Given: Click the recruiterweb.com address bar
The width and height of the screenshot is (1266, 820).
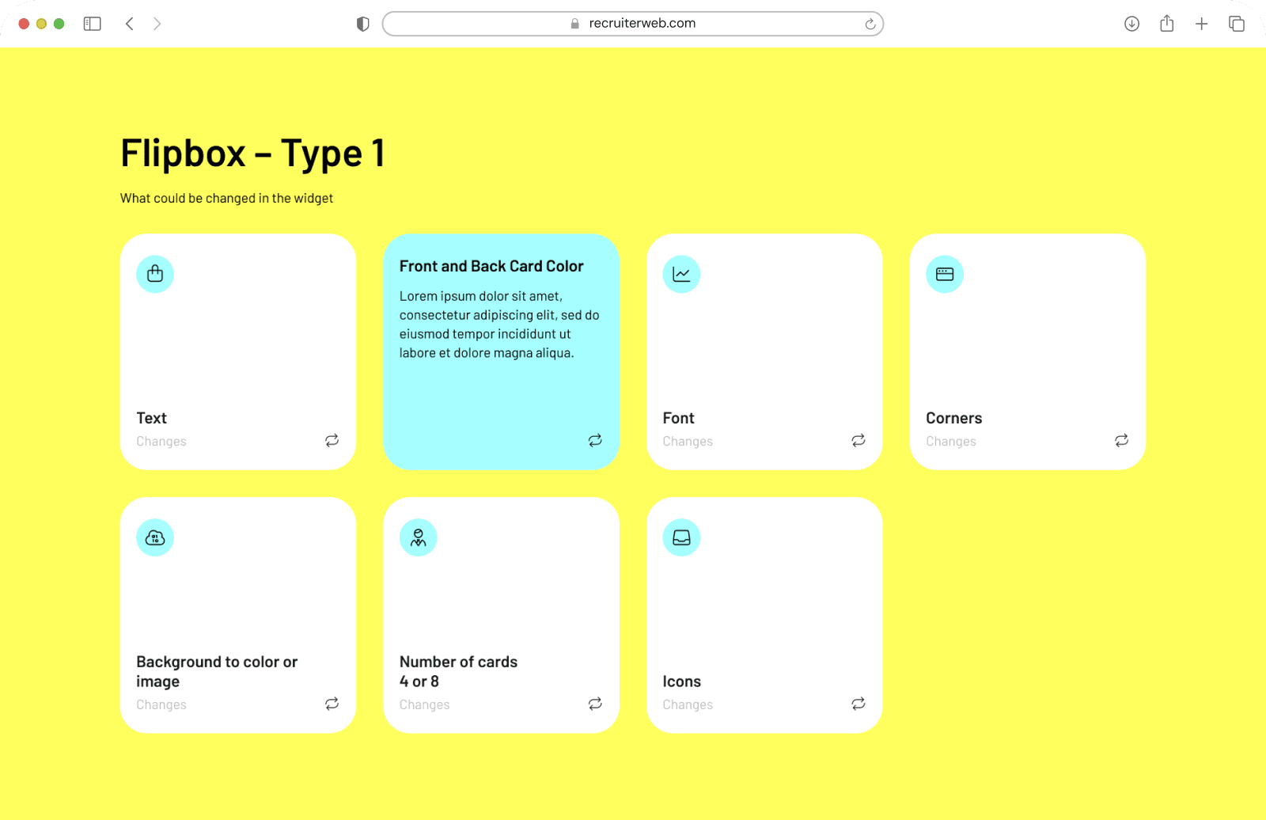Looking at the screenshot, I should tap(633, 24).
